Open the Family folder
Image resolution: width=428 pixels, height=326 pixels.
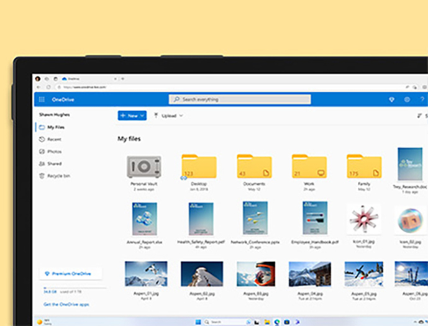coord(364,166)
